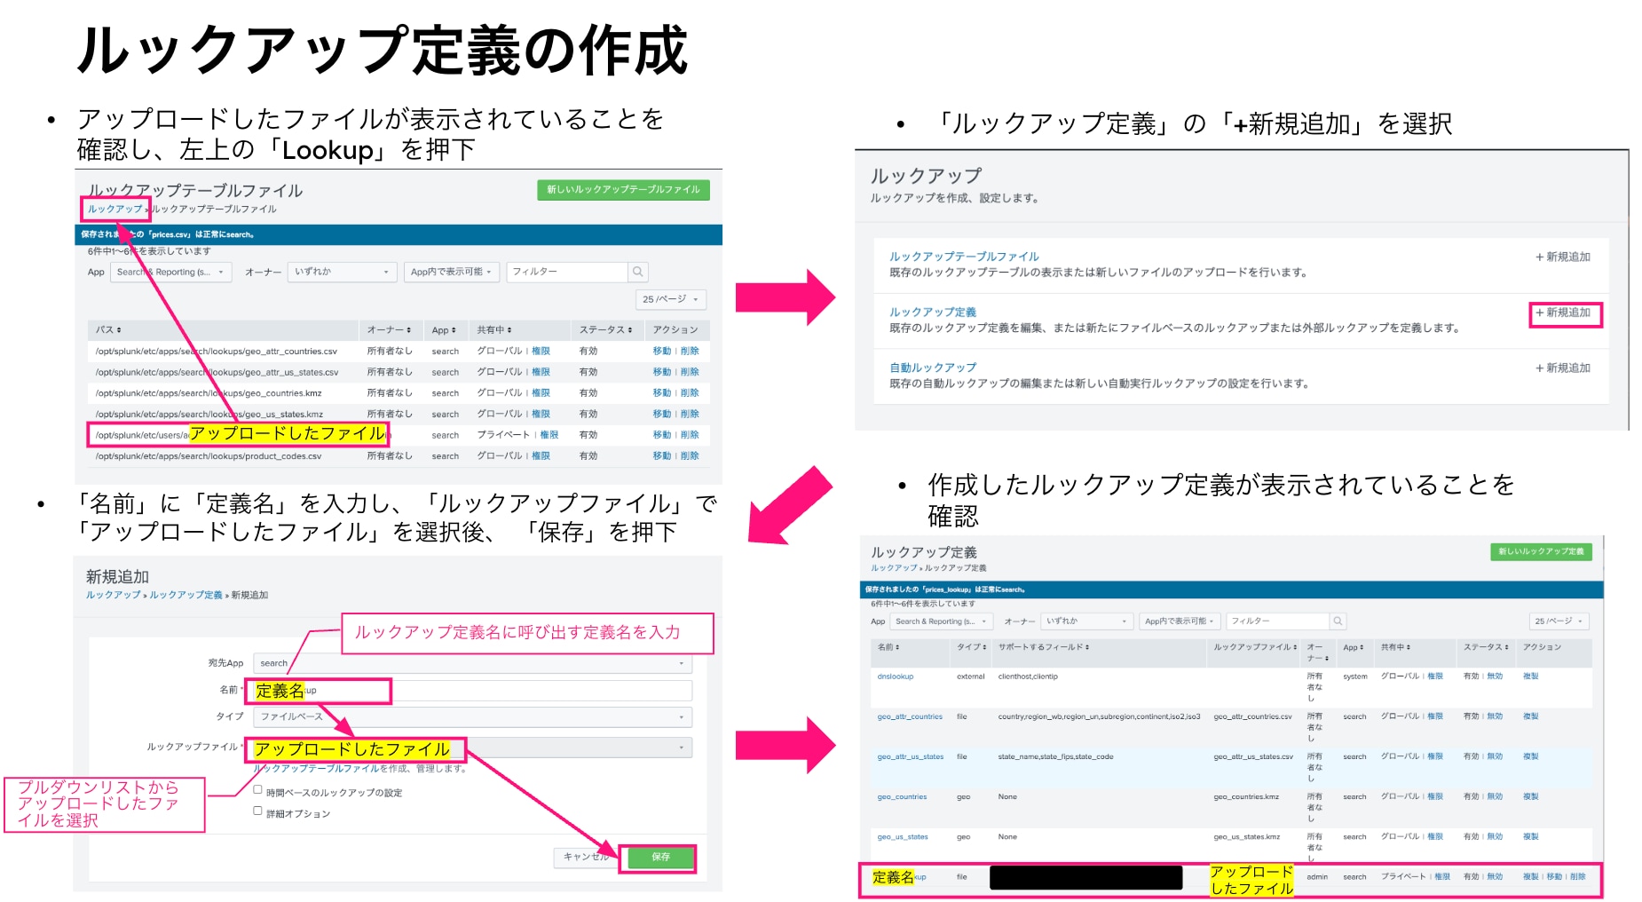Click ルックアップ breadcrumb on lookup definitions page
Viewport: 1642px width, 902px height.
(x=894, y=568)
